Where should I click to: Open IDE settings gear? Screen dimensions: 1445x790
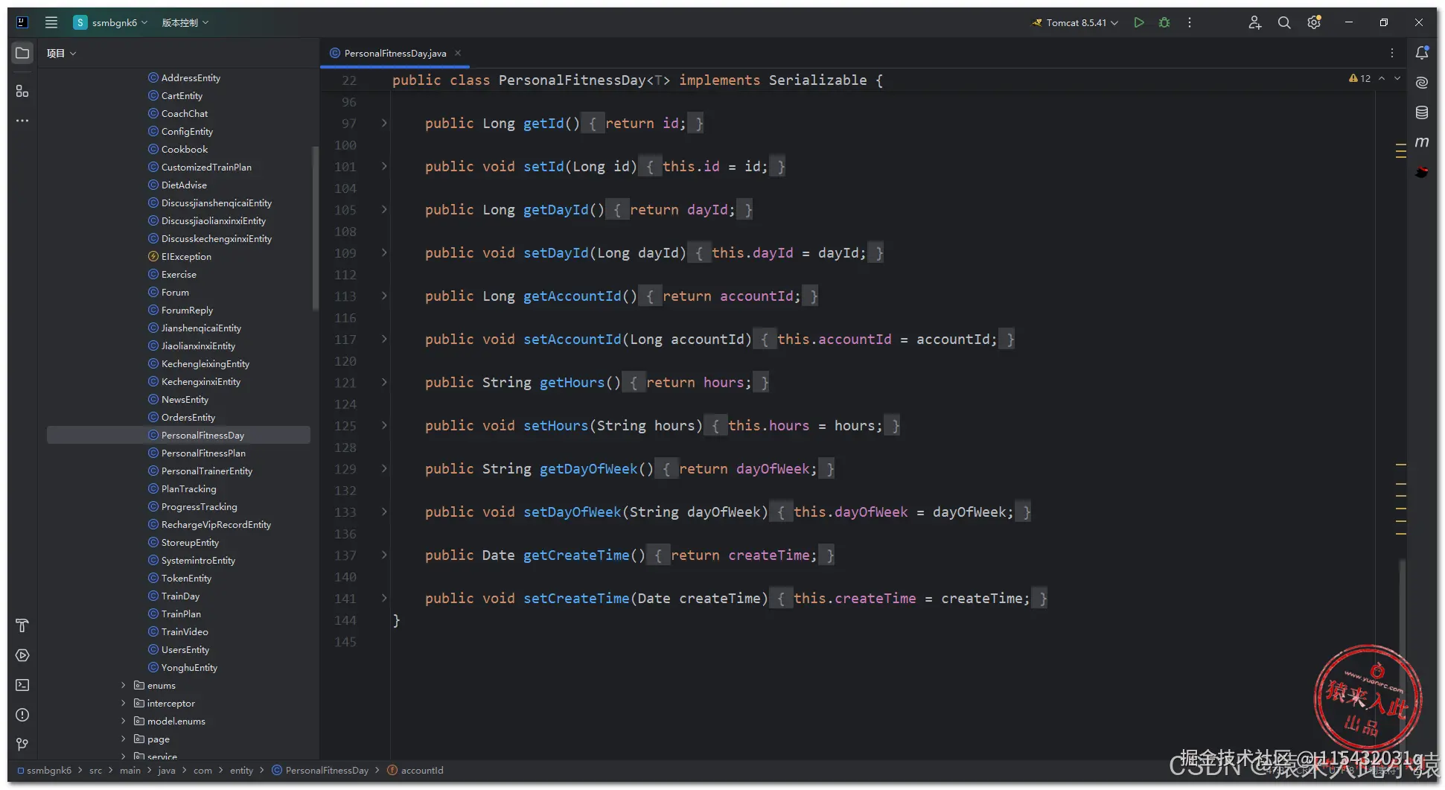click(x=1314, y=22)
